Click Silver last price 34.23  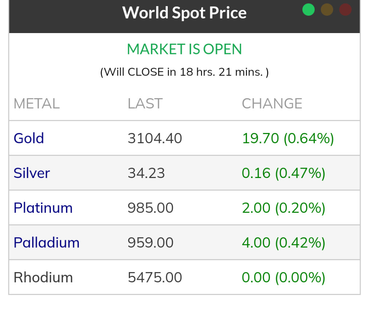pyautogui.click(x=146, y=173)
